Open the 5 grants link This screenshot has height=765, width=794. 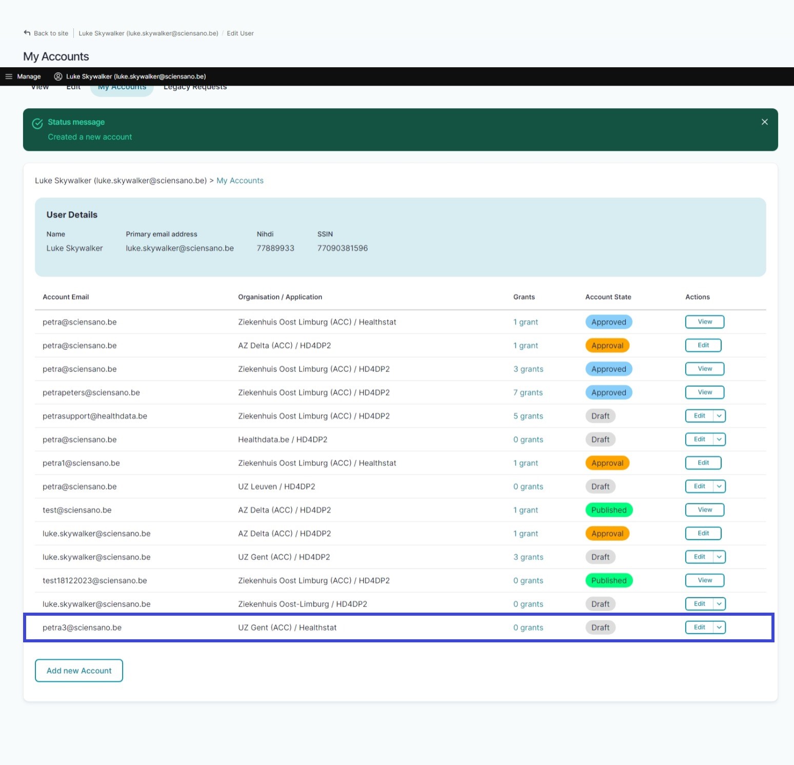coord(528,416)
